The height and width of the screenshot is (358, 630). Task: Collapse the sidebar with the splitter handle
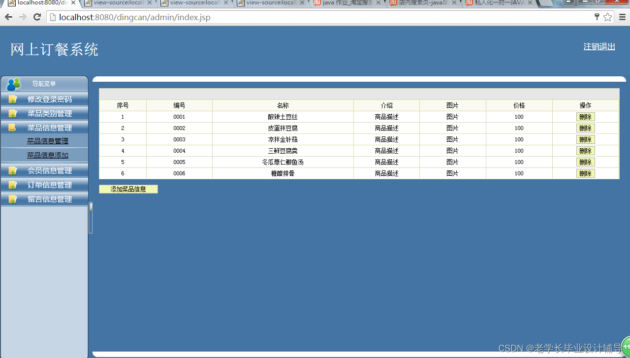coord(91,217)
